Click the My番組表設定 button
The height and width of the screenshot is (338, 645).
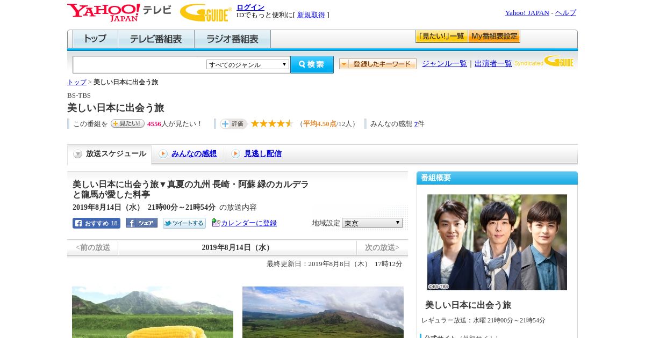tap(494, 36)
